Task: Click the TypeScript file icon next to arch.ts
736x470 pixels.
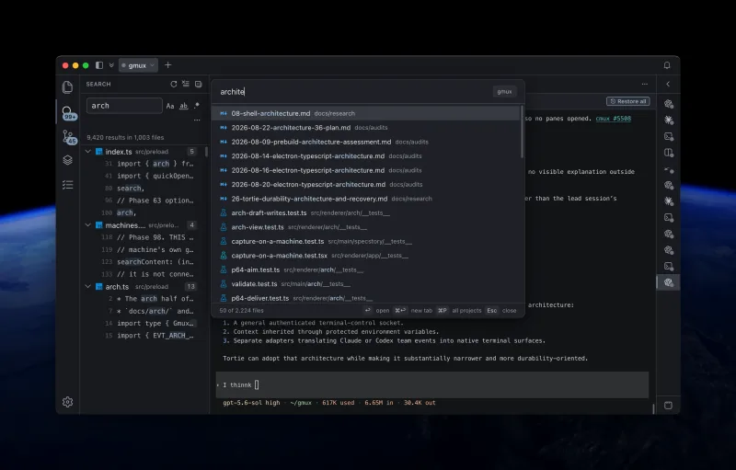Action: [x=99, y=287]
